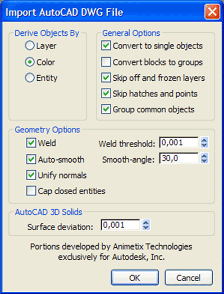Click the Surface deviation input field
Screen dimensions: 224x294
[x=120, y=224]
